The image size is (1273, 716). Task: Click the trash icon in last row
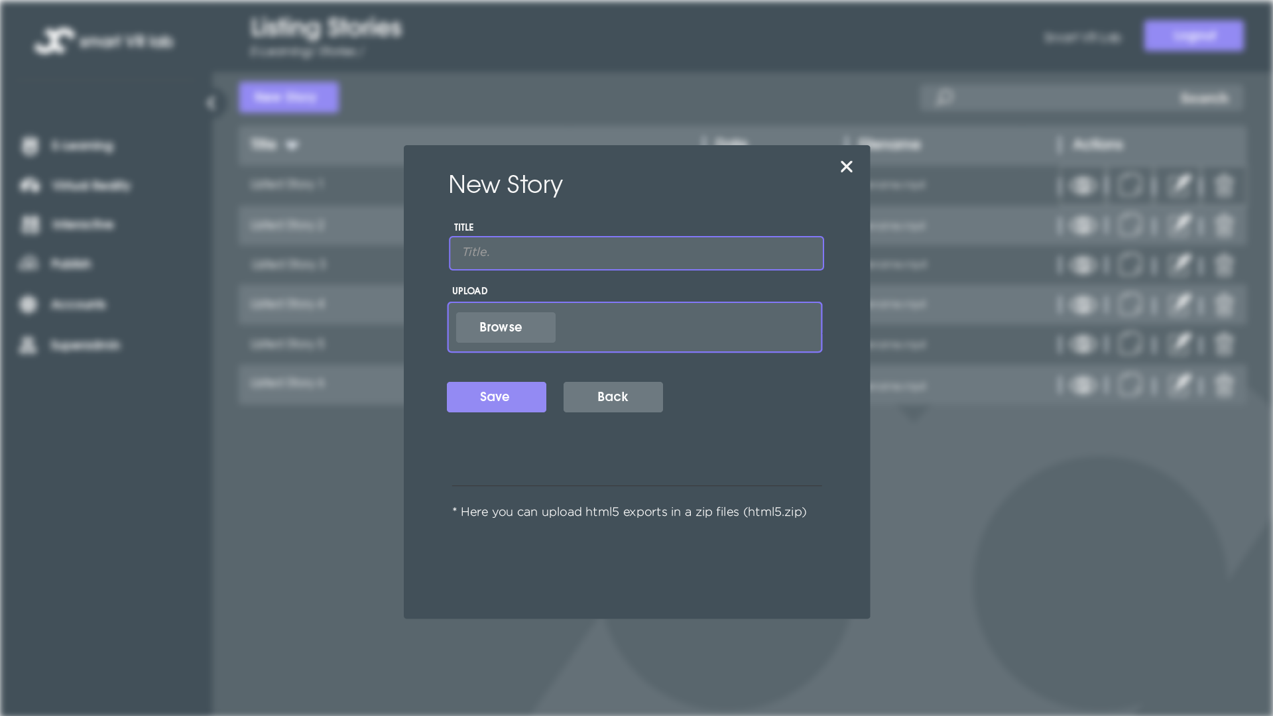tap(1223, 384)
